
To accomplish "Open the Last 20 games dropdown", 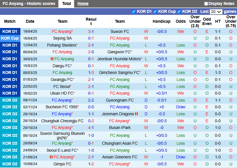I will (x=216, y=12).
